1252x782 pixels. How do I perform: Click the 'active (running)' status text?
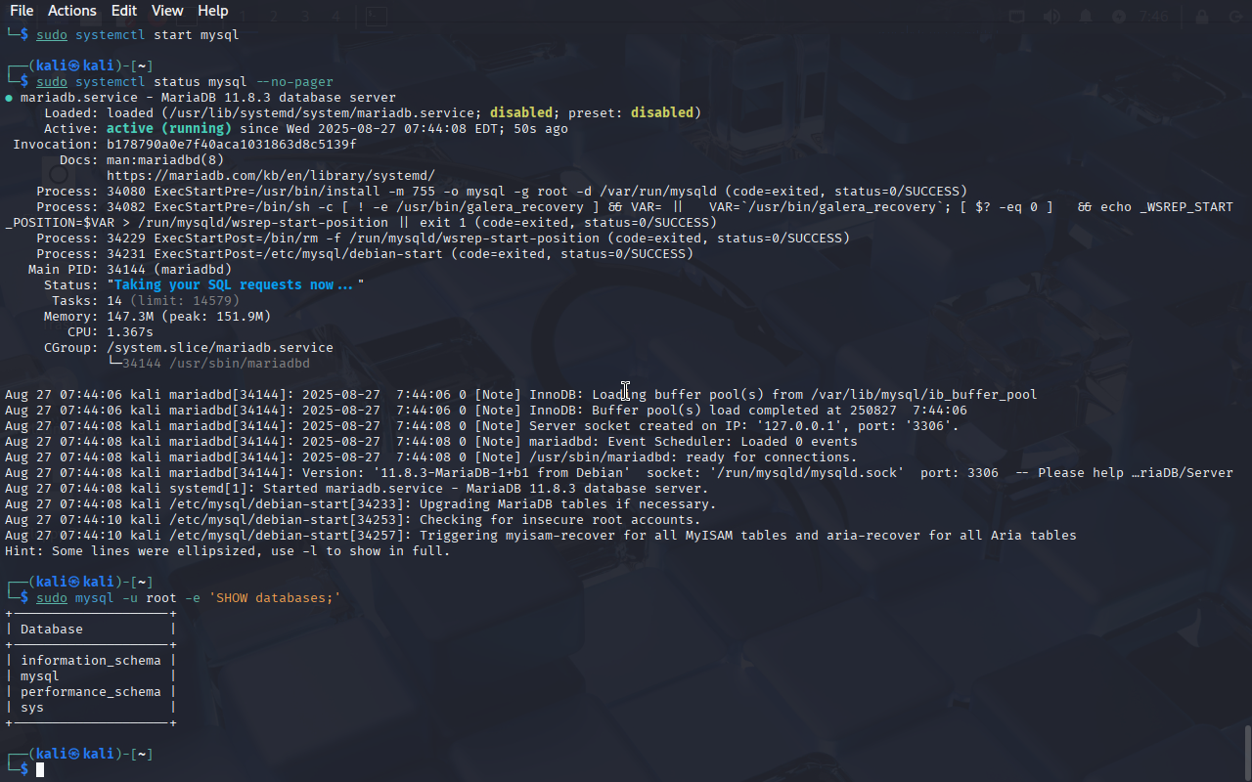point(169,129)
